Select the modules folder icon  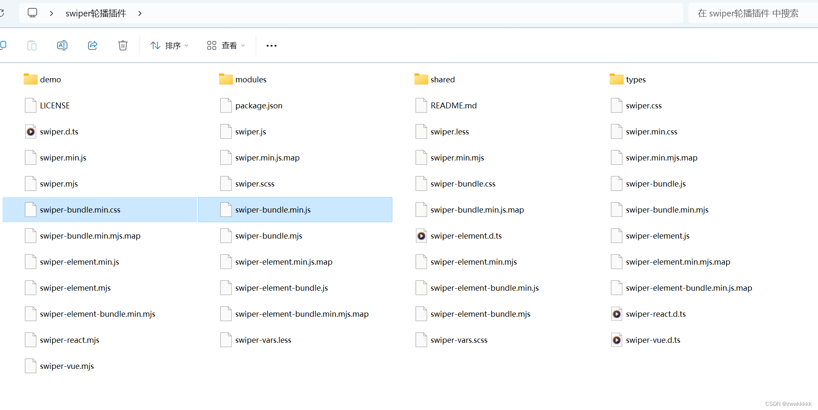pos(226,79)
